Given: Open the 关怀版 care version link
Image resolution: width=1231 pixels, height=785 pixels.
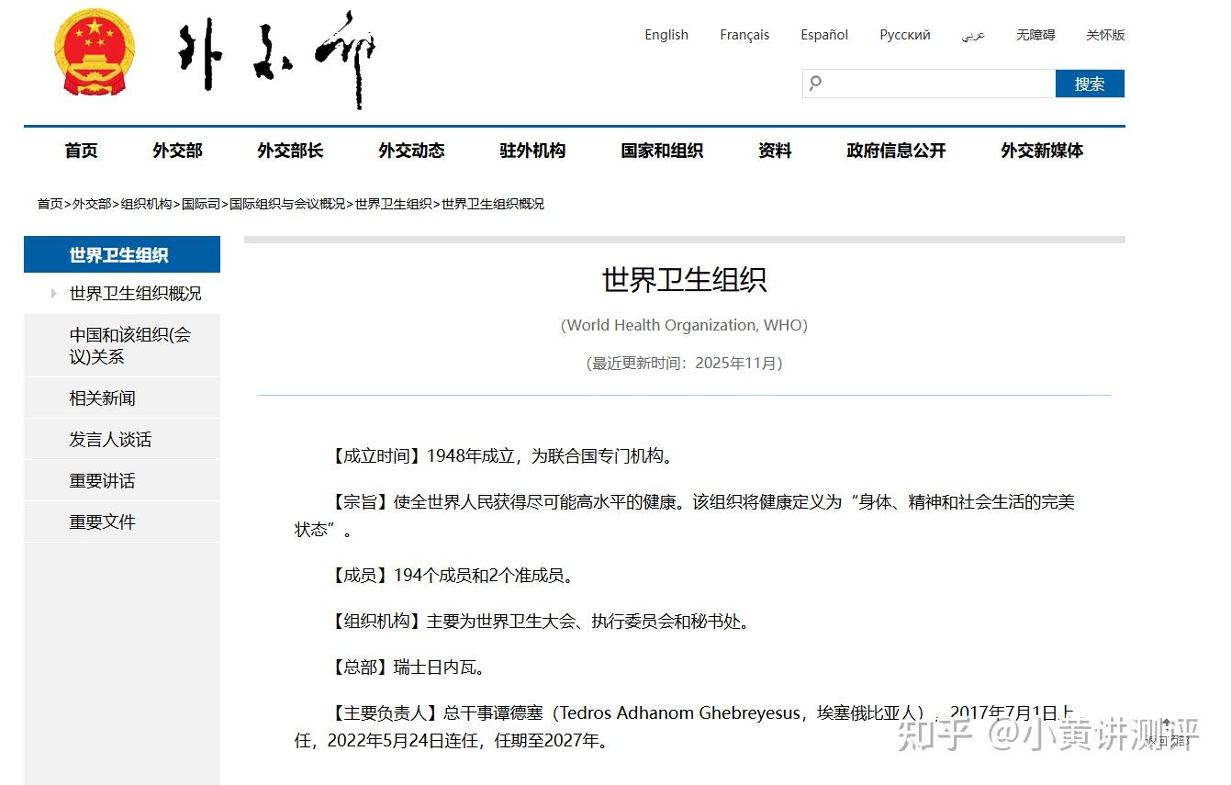Looking at the screenshot, I should pos(1105,35).
